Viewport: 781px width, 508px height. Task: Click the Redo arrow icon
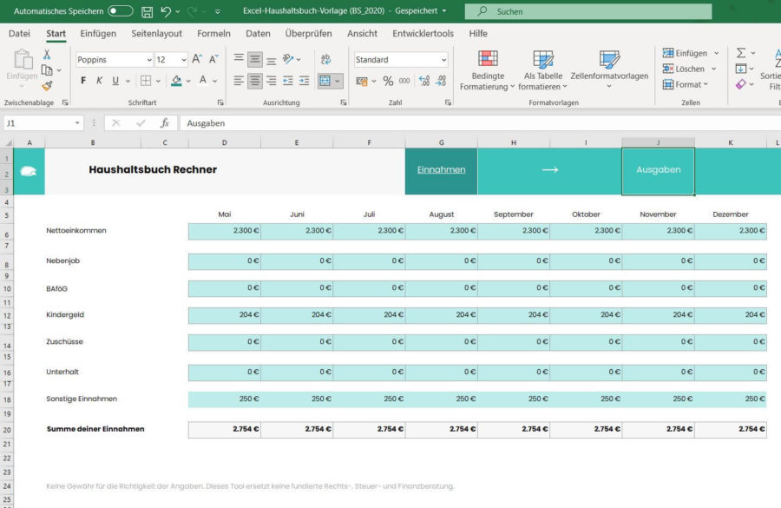point(192,11)
